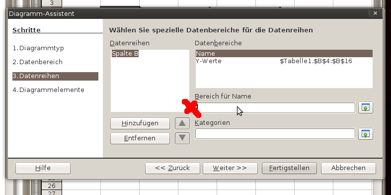The height and width of the screenshot is (195, 391).
Task: Click the range selector icon beside Bereich für Name
Action: pyautogui.click(x=366, y=107)
